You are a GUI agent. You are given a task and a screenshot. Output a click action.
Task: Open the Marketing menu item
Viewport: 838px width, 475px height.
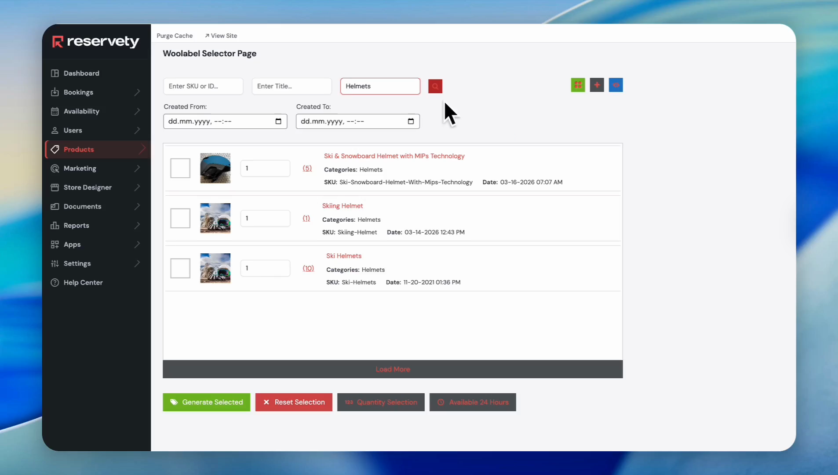click(x=80, y=168)
